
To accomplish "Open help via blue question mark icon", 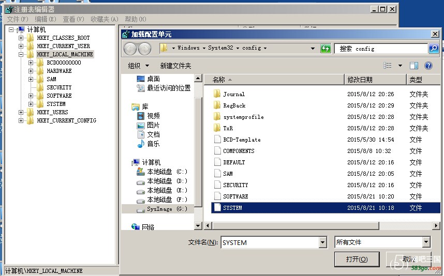I will 428,66.
